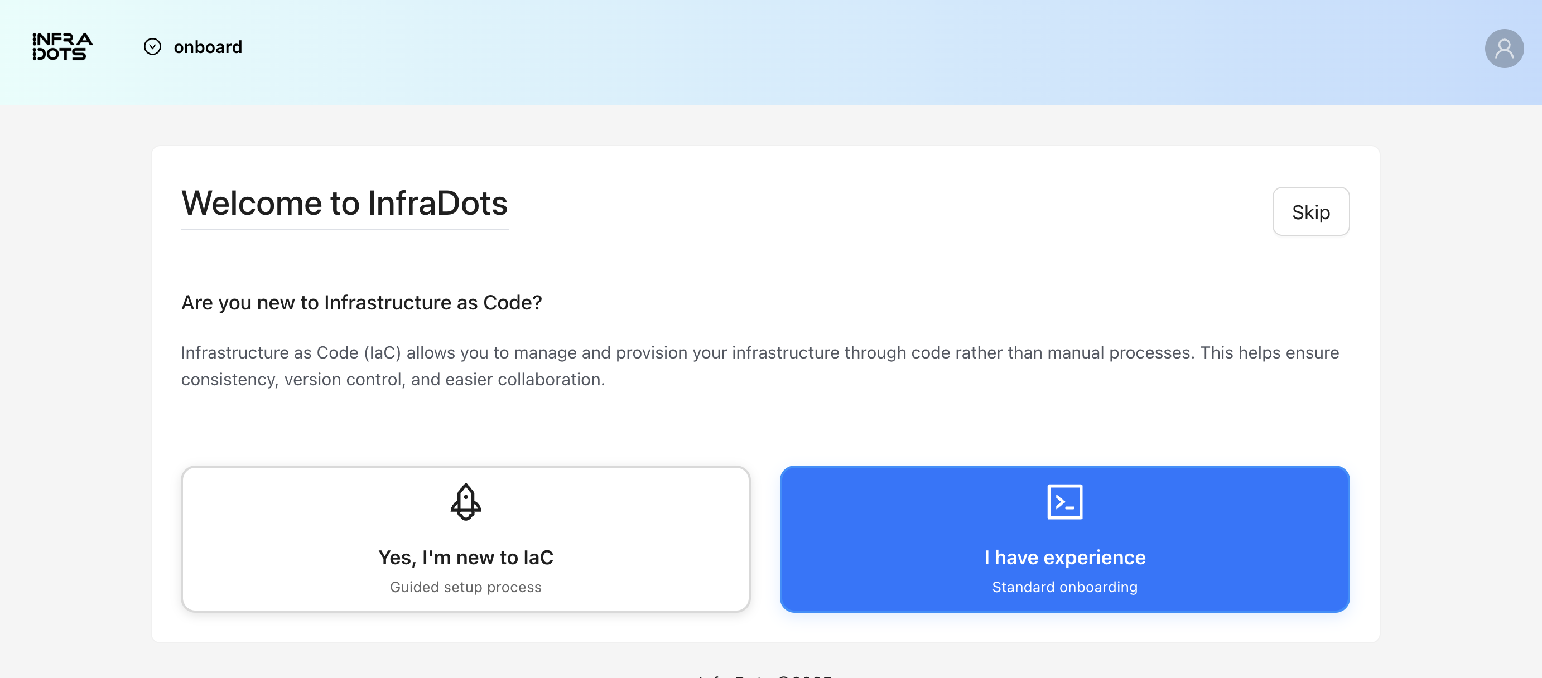The image size is (1542, 678).
Task: Choose "Yes, I'm new to IaC"
Action: (x=466, y=557)
